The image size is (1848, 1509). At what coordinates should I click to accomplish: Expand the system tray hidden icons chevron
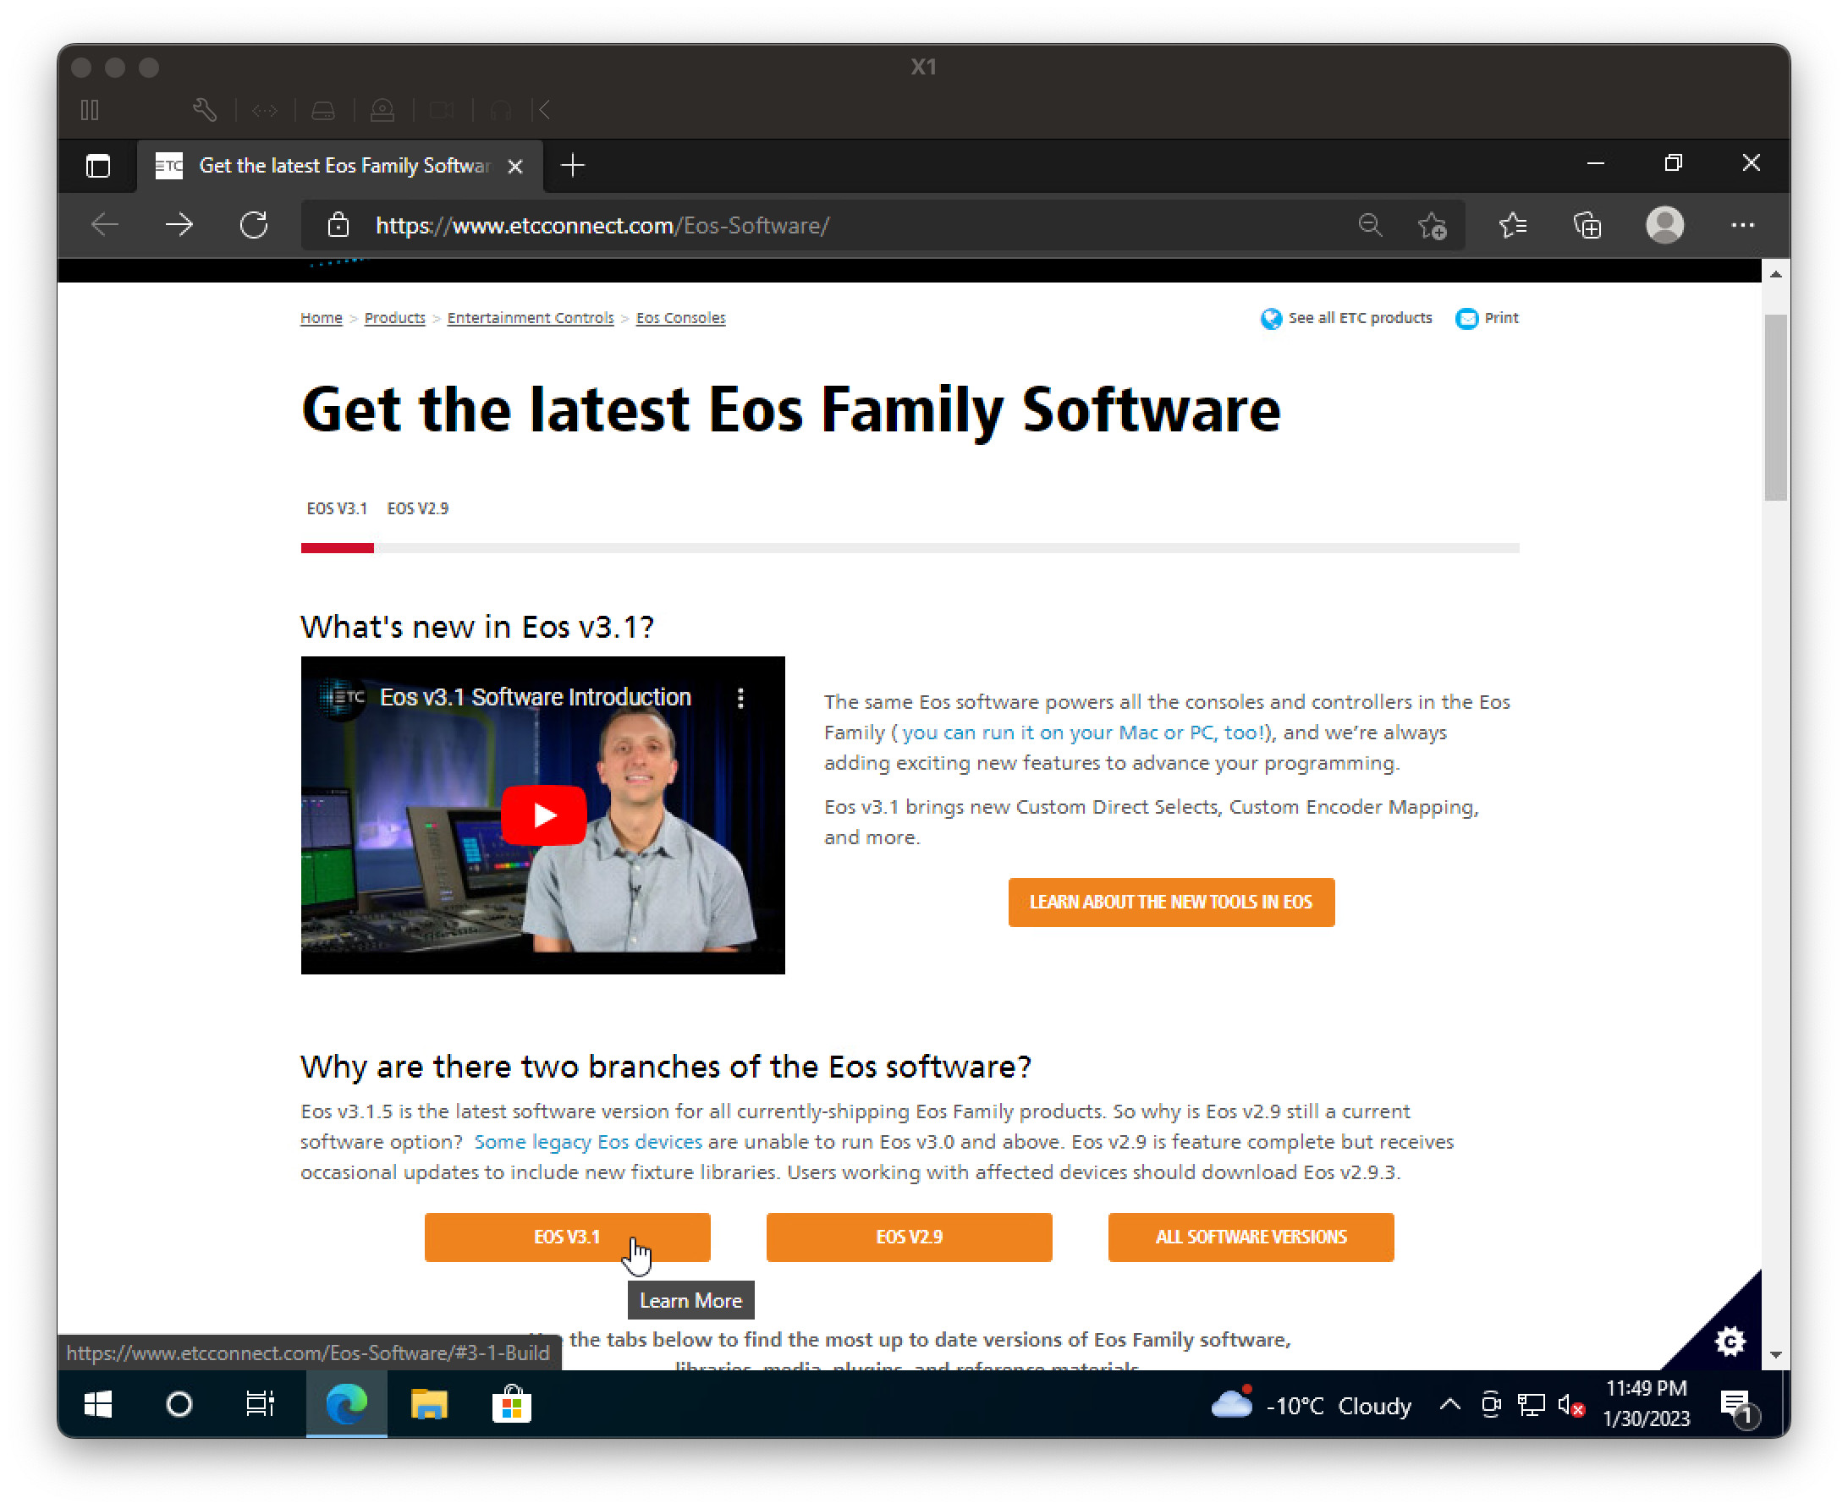[1449, 1404]
